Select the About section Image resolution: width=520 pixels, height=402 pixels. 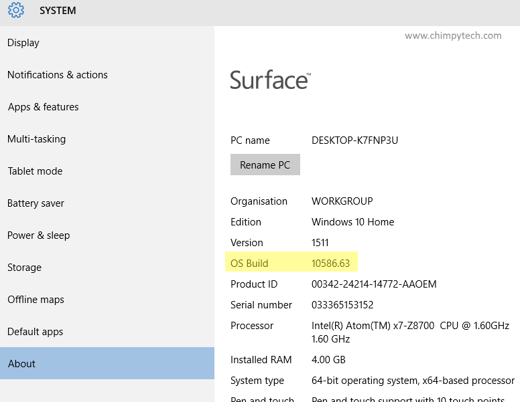point(107,363)
